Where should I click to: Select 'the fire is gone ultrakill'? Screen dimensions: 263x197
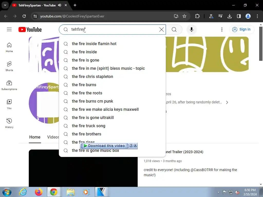click(x=112, y=117)
